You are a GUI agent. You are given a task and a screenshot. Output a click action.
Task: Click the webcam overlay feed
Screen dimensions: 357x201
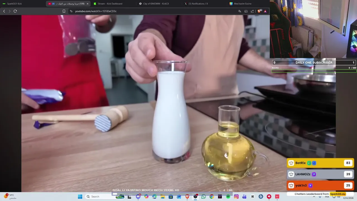313,29
